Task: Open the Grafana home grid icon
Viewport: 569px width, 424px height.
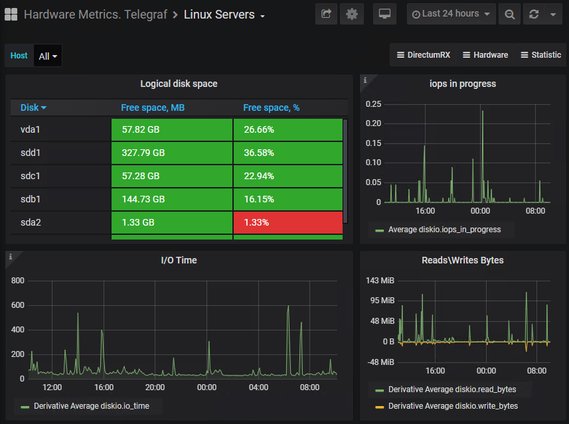Action: tap(11, 15)
